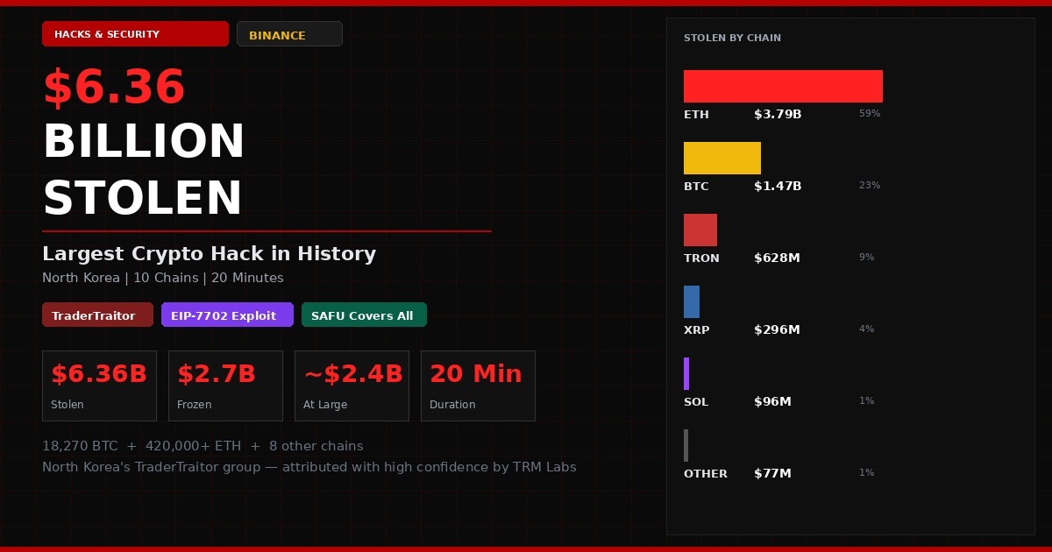
Task: Click the 9% TRON share
Action: coord(867,258)
